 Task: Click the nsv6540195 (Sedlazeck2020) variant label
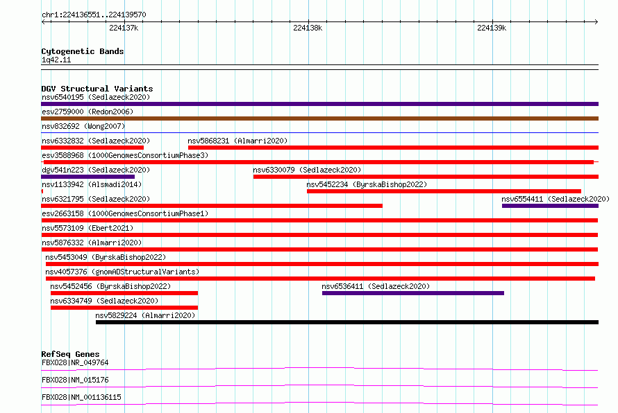[96, 97]
